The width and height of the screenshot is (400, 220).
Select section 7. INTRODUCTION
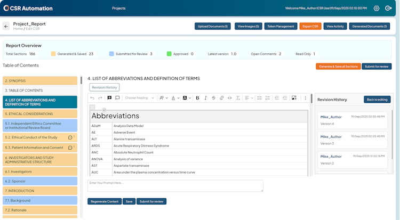40,191
